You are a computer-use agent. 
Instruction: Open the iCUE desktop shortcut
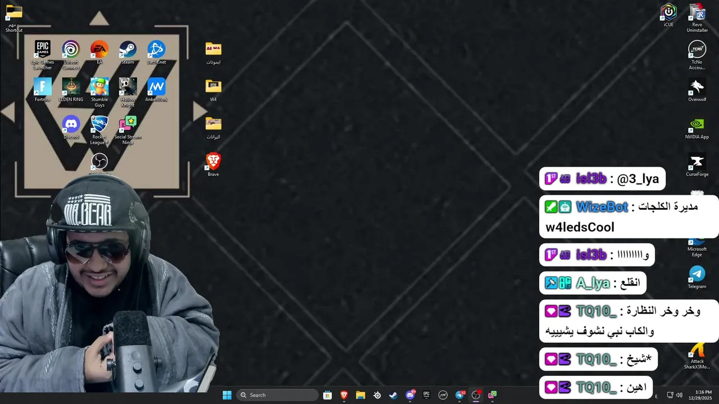[668, 15]
